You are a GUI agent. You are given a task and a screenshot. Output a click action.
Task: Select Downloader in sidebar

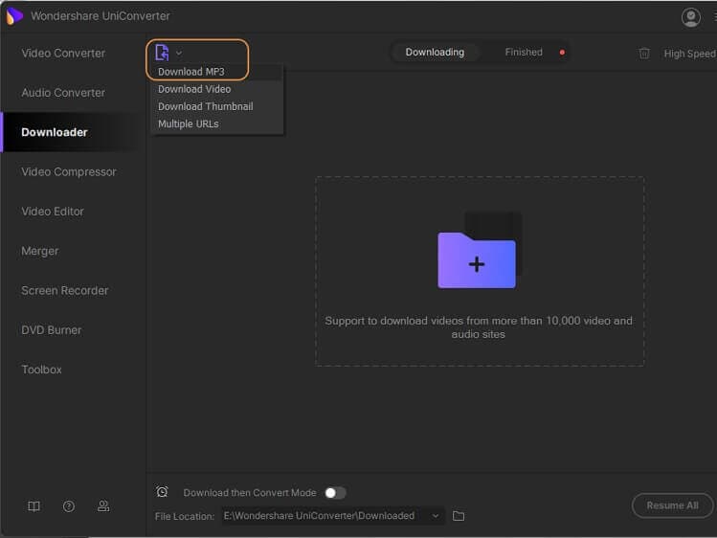[x=55, y=132]
